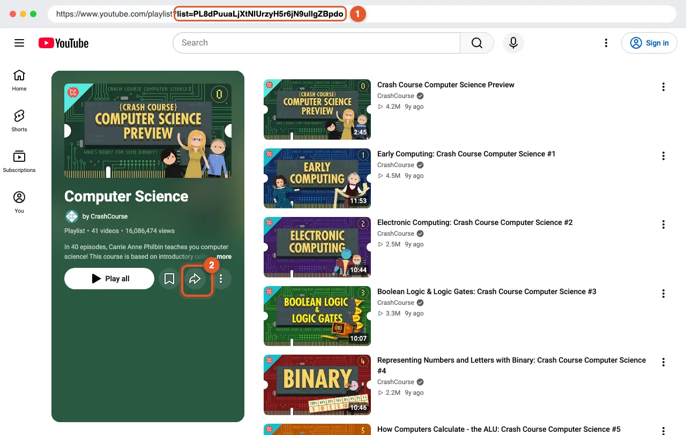686x435 pixels.
Task: Expand playlist description with 'more'
Action: click(x=224, y=257)
